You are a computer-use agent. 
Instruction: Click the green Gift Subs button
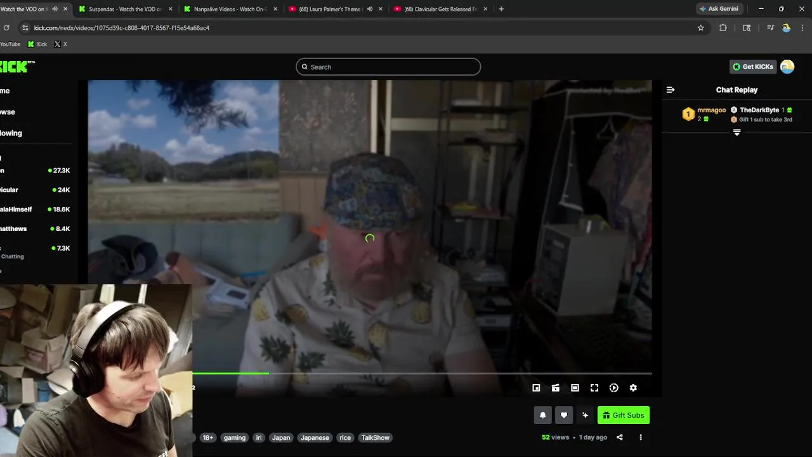(x=624, y=415)
